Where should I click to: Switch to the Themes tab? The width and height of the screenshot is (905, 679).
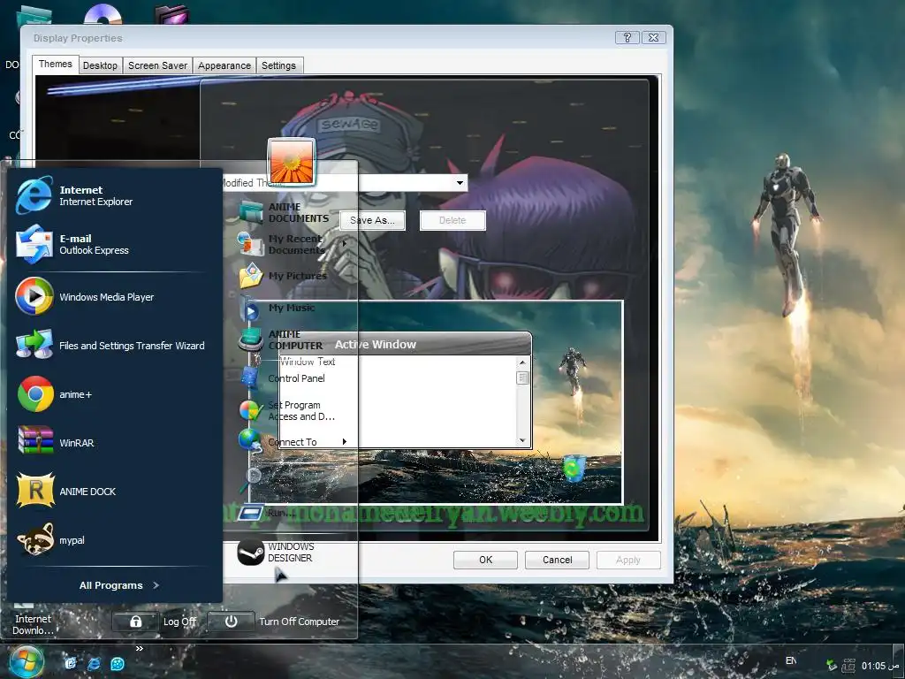56,64
